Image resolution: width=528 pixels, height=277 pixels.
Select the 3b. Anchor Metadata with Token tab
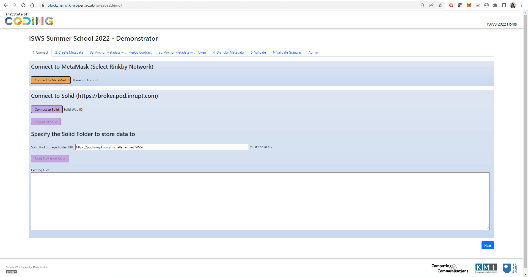pos(182,52)
